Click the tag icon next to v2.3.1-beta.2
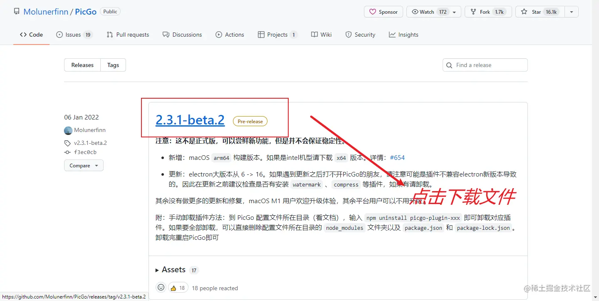This screenshot has width=599, height=301. [67, 143]
